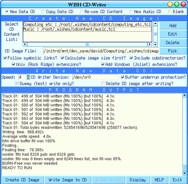Click the BURN-Free was never needed line

tap(30, 163)
